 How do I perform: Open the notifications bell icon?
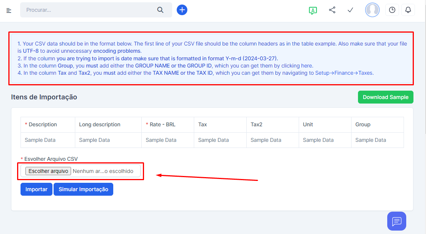pos(408,10)
